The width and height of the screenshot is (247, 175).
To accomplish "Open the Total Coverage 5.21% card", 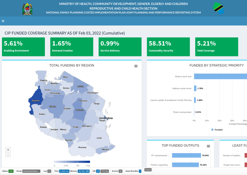I will point(217,47).
